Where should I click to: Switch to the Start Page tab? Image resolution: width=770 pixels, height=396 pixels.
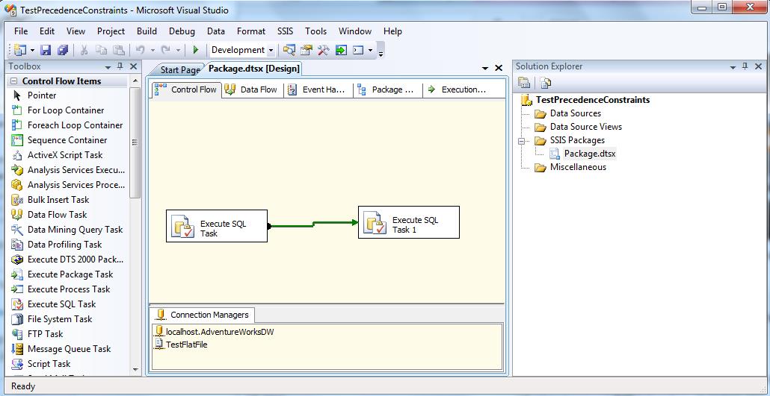coord(179,69)
